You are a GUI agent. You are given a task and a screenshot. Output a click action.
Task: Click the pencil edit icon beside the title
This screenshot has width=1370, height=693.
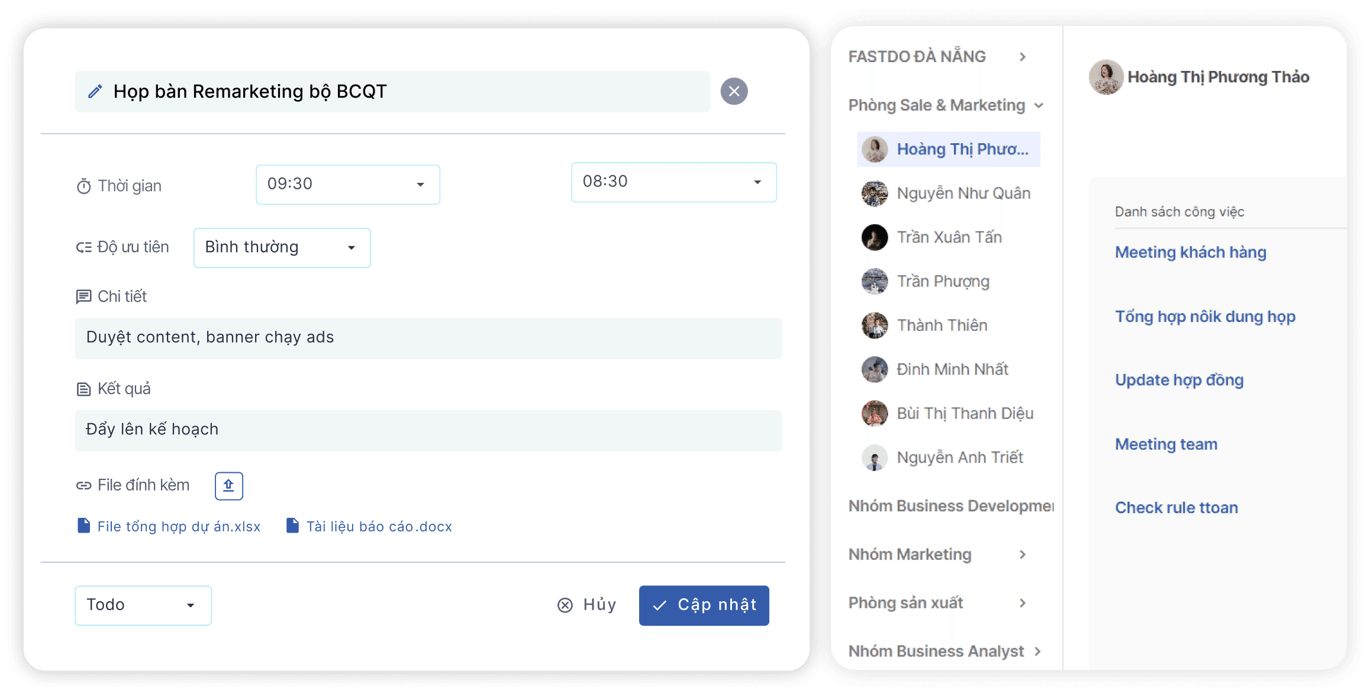95,92
